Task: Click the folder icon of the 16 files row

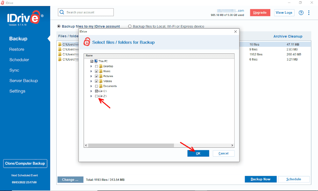Action: click(x=60, y=44)
